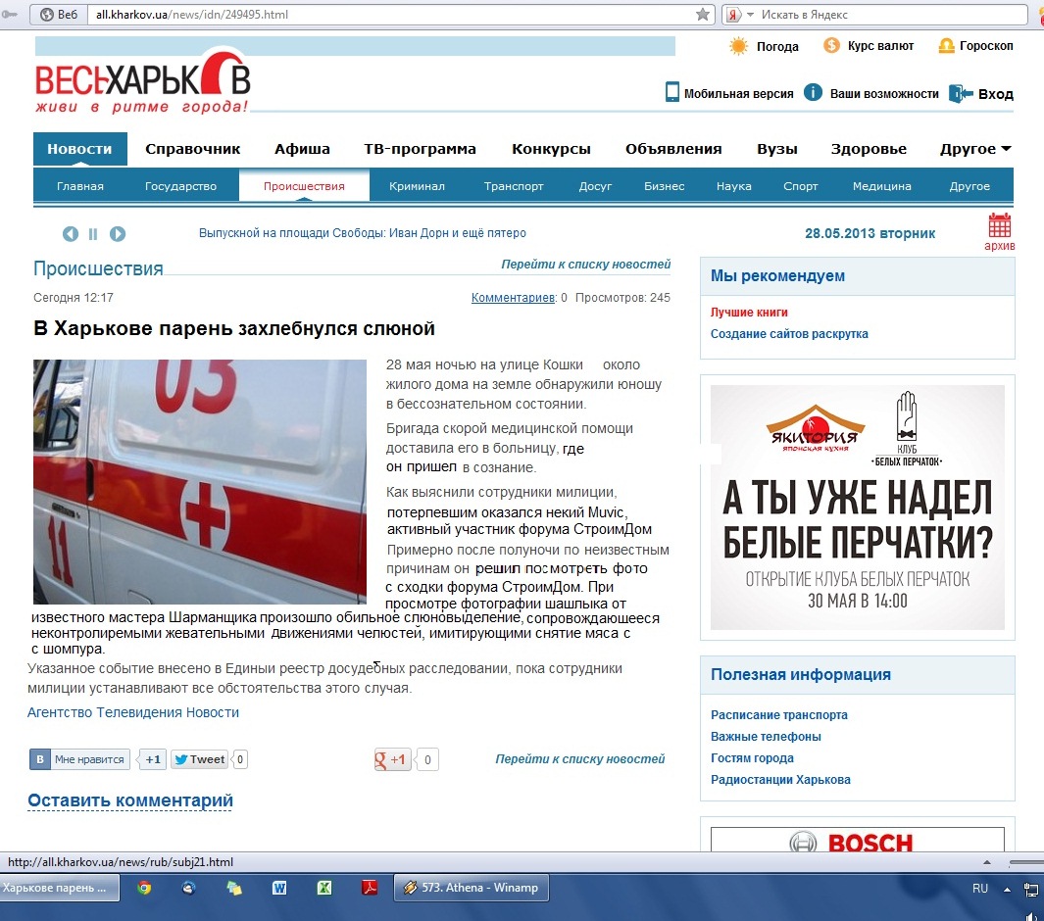Go to the Наука news subsection

(733, 186)
